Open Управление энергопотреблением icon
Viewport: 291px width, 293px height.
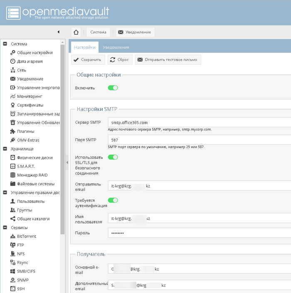pos(12,88)
